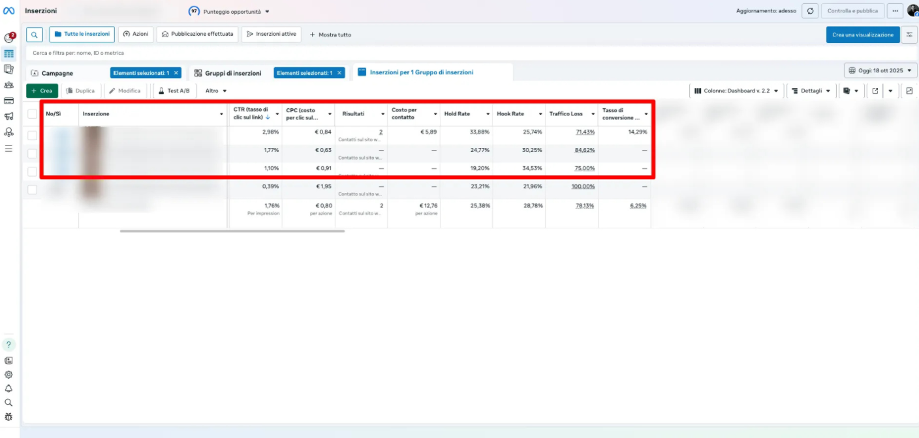
Task: Open the account overview icon with notification badge
Action: [9, 38]
